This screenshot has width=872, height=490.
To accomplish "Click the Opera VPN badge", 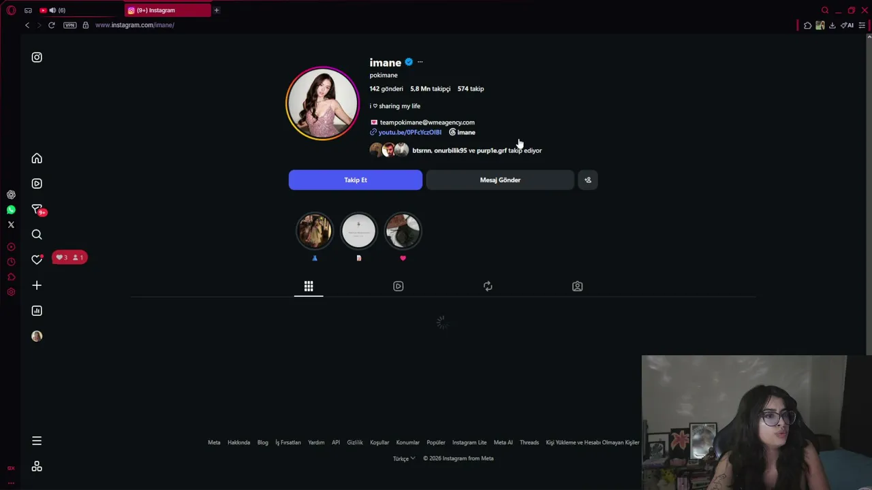I will (x=69, y=25).
